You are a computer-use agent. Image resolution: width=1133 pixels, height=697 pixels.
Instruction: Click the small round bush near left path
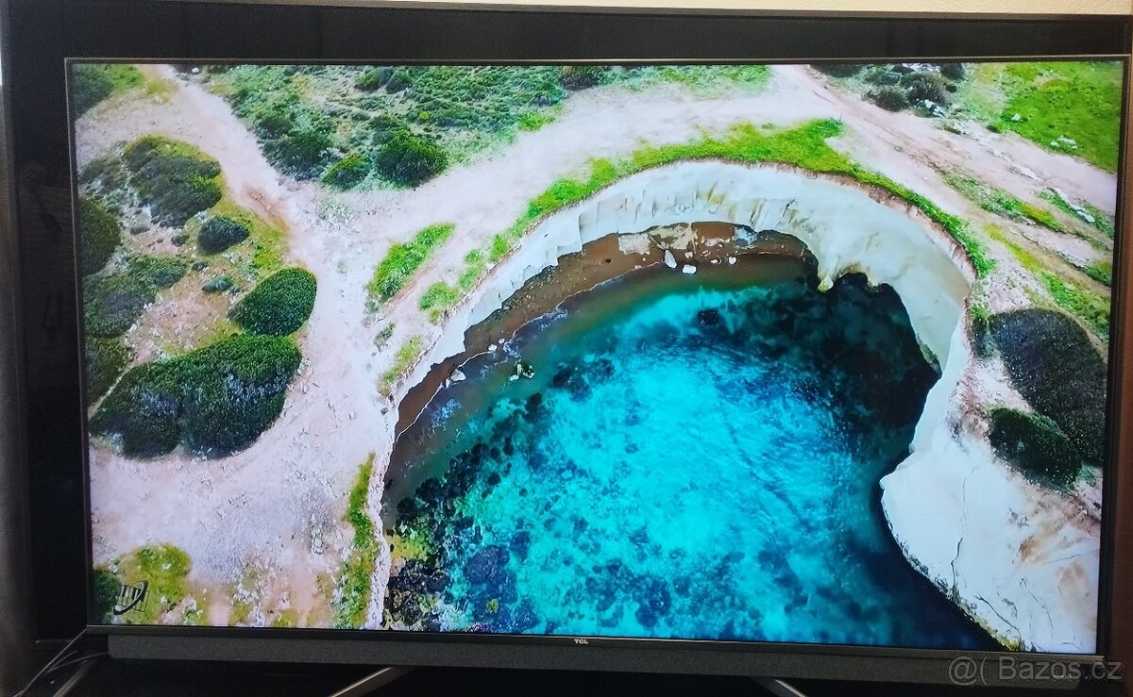223,234
